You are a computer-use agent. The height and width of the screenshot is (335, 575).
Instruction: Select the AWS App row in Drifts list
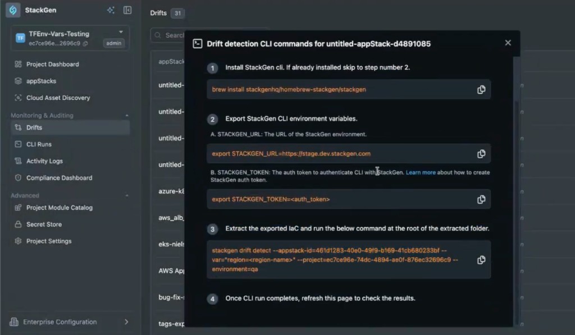[171, 271]
